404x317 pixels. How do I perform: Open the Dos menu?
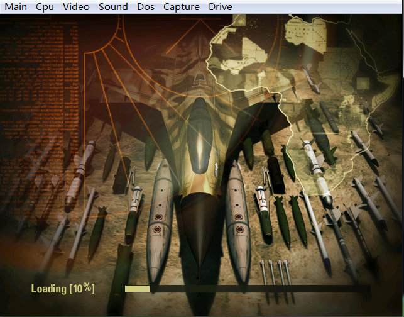146,7
